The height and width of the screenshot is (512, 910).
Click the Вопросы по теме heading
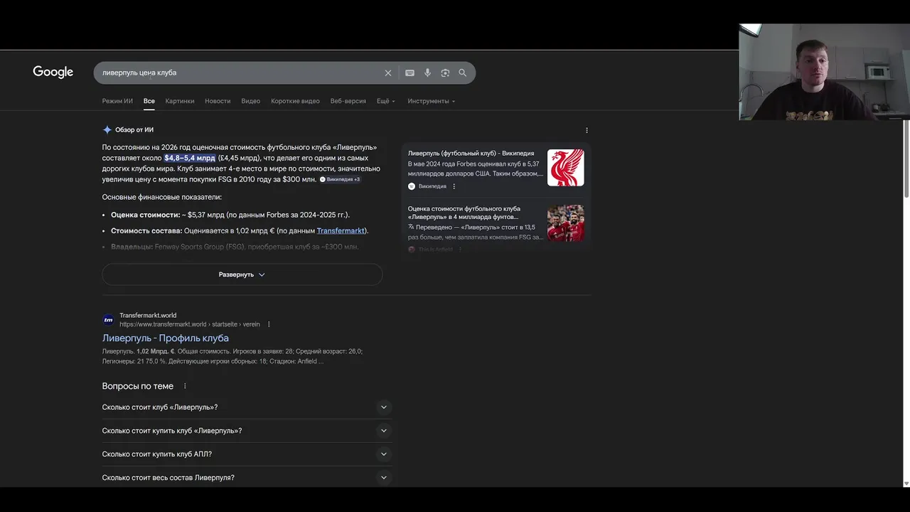(x=138, y=386)
